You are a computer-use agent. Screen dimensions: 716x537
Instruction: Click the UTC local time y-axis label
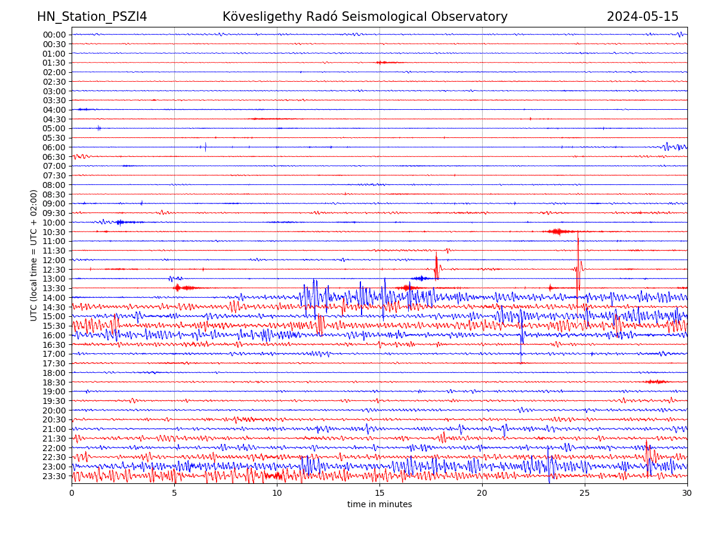point(34,255)
